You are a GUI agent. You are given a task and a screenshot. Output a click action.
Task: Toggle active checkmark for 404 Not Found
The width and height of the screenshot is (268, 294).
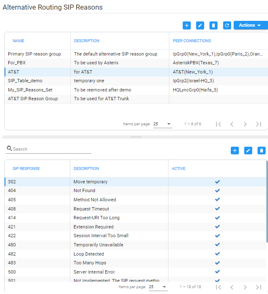tap(217, 191)
